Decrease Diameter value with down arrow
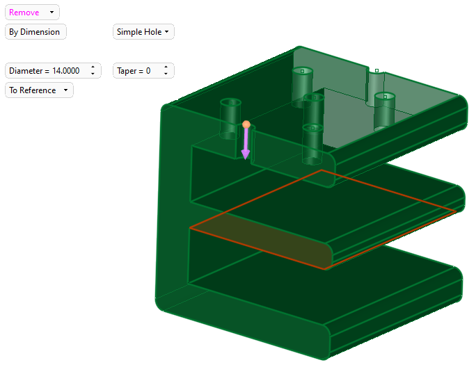The width and height of the screenshot is (476, 365). [93, 74]
